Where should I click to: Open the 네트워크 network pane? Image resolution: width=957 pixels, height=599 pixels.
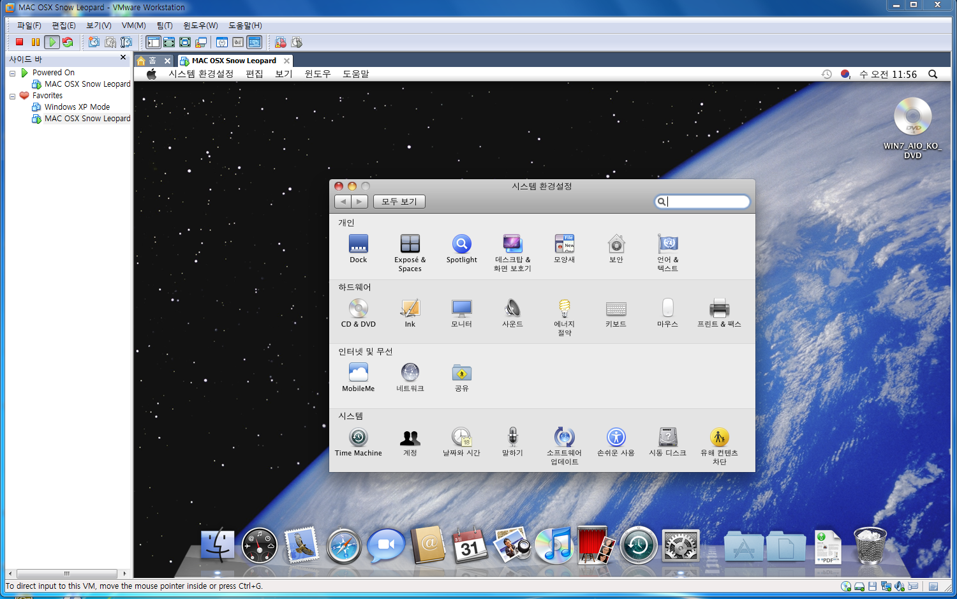pos(410,378)
